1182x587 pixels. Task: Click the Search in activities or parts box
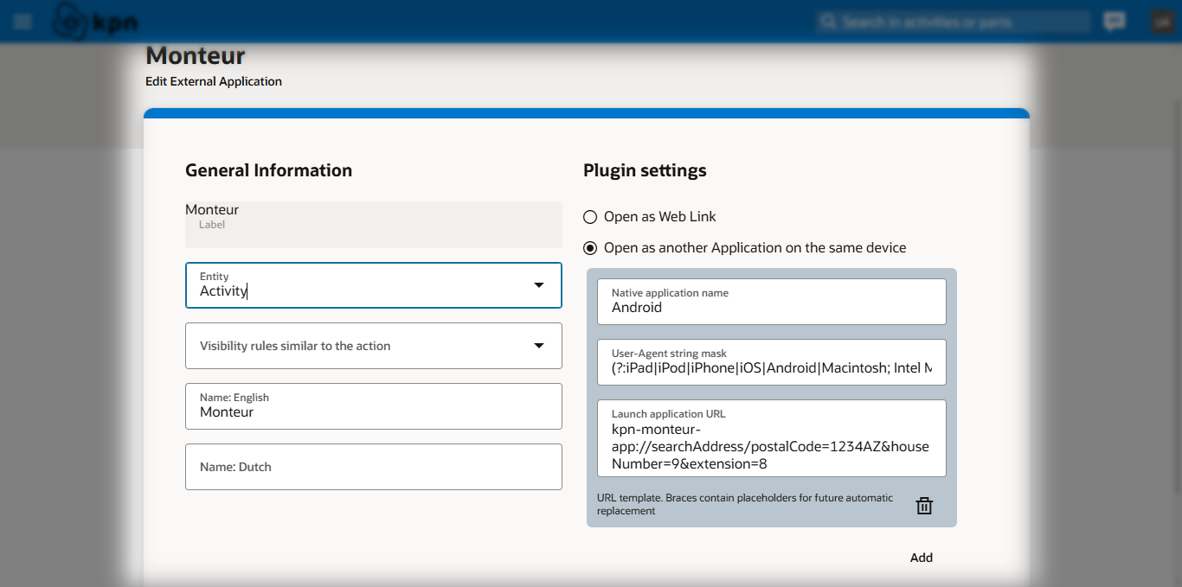[x=954, y=22]
